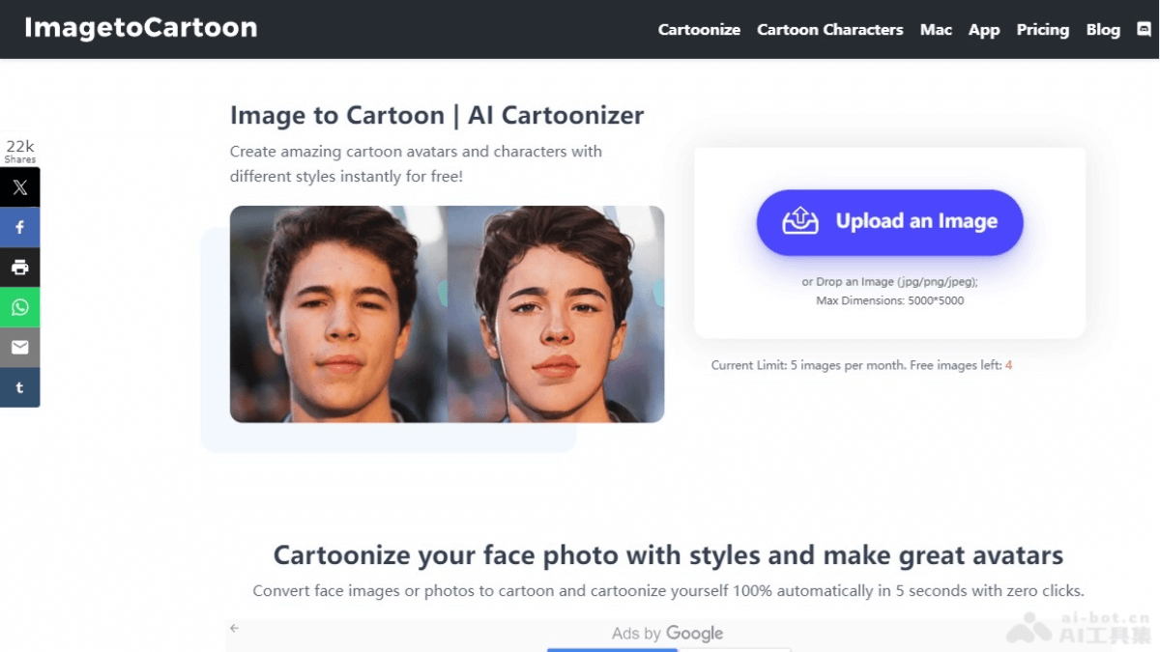Share the page on X (Twitter)
1160x652 pixels.
point(19,187)
